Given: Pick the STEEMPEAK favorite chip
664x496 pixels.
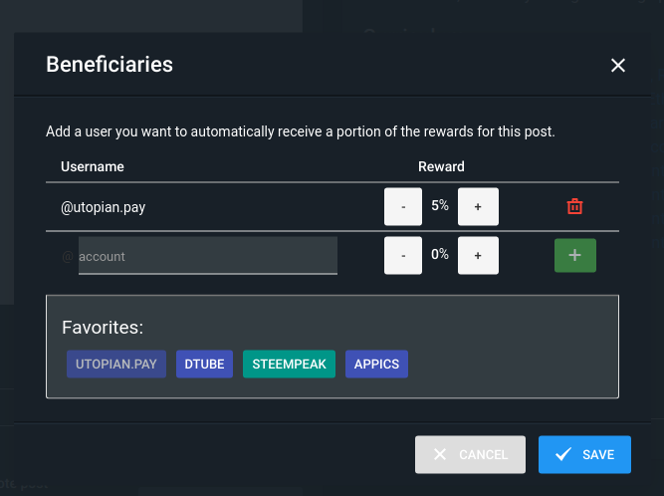Looking at the screenshot, I should click(290, 364).
